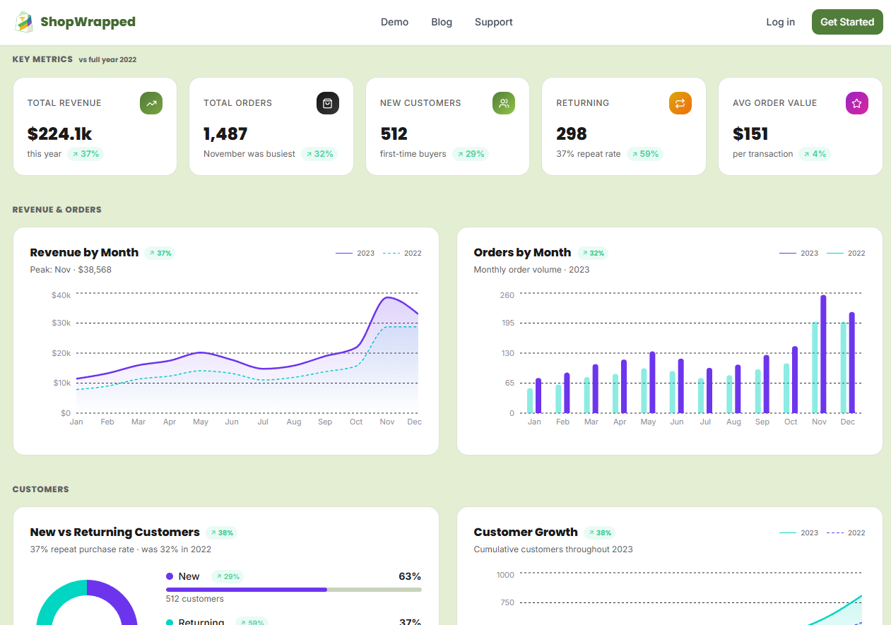Click the 29% badge in New Customers card
Viewport: 891px width, 625px height.
click(471, 154)
